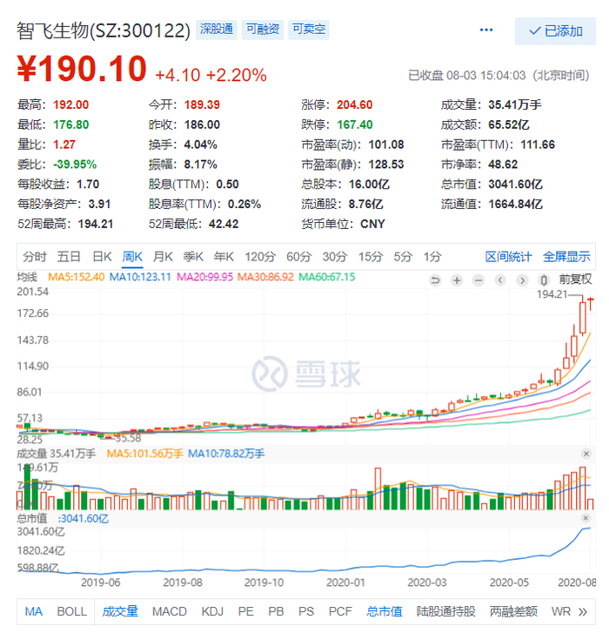Click the MA20:99.95 legend label
Image resolution: width=609 pixels, height=633 pixels.
204,277
